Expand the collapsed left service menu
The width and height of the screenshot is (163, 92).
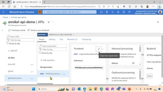coord(2,30)
